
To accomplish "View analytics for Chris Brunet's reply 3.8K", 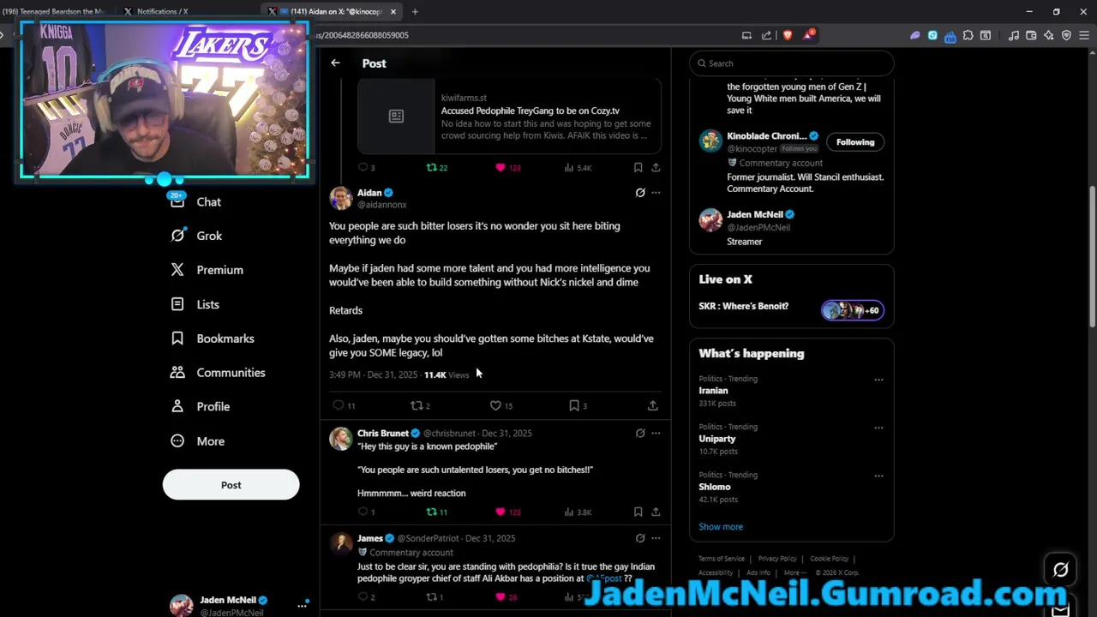I will tap(578, 512).
